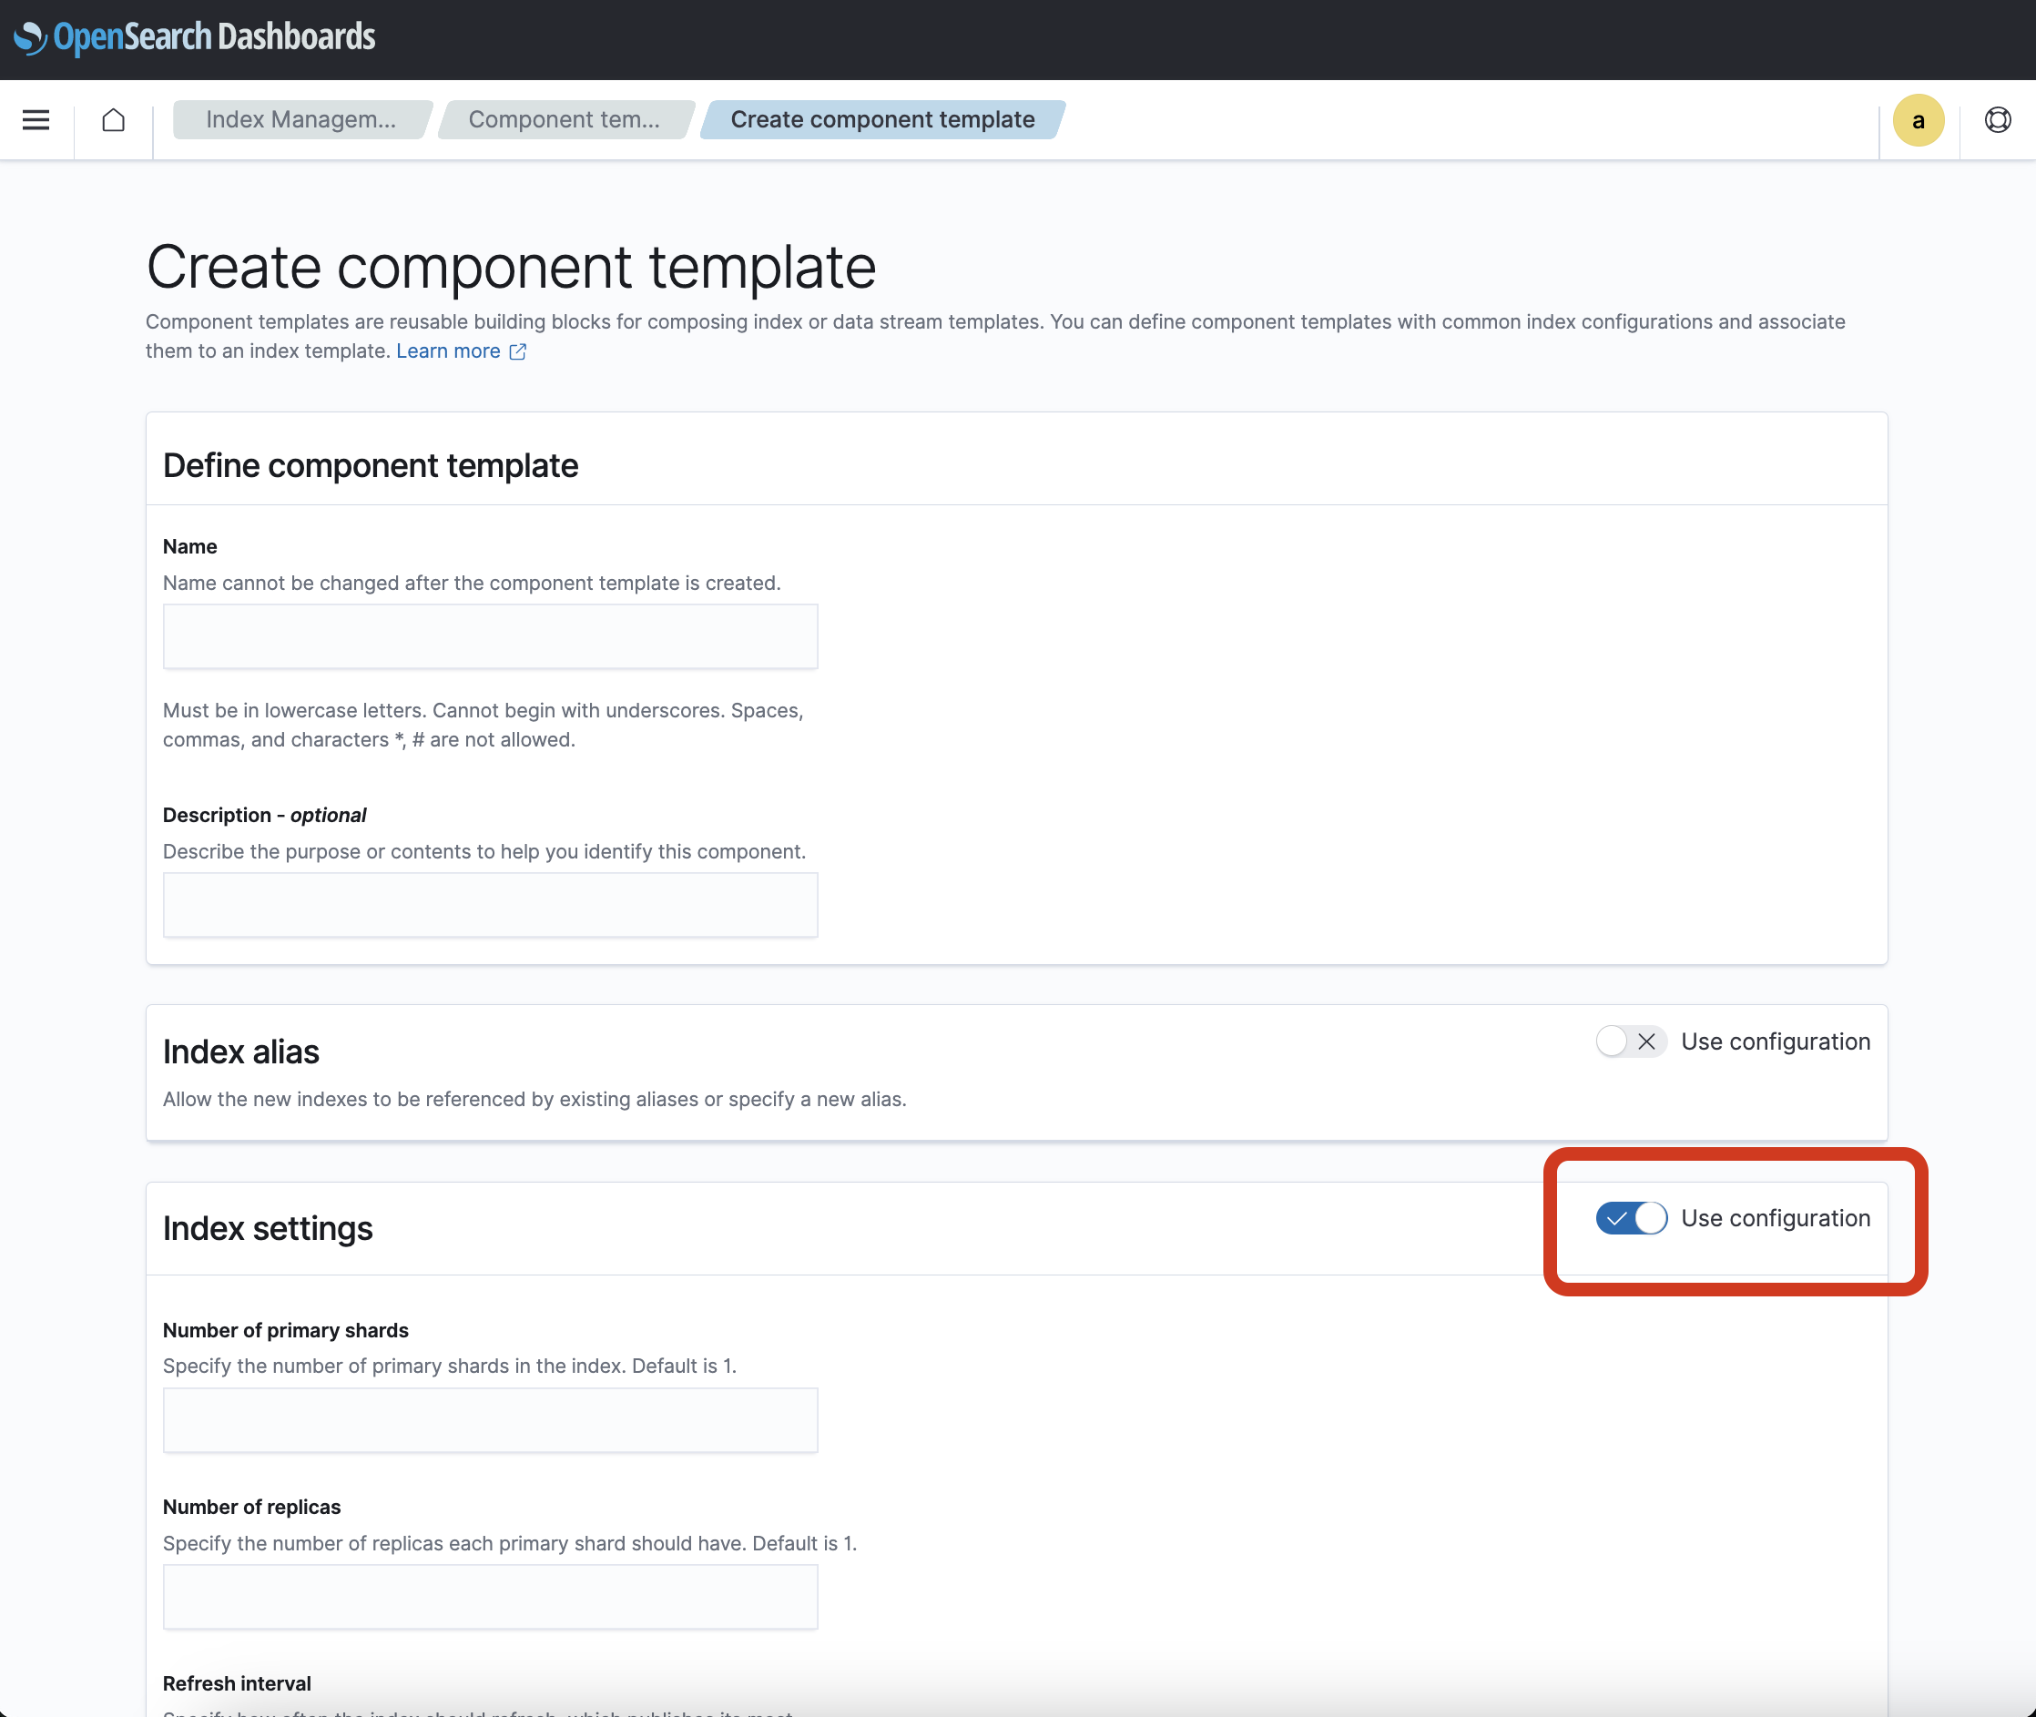
Task: Navigate home using the home icon
Action: coord(114,118)
